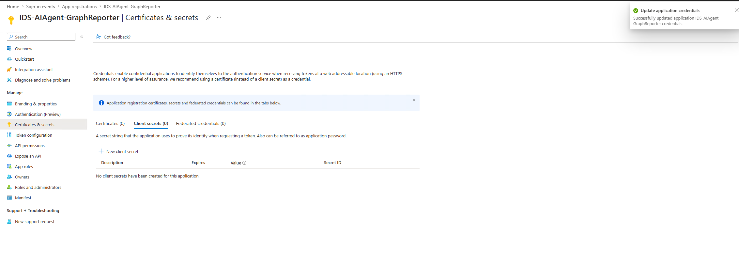This screenshot has width=739, height=277.
Task: Click New client secret button
Action: [x=118, y=151]
